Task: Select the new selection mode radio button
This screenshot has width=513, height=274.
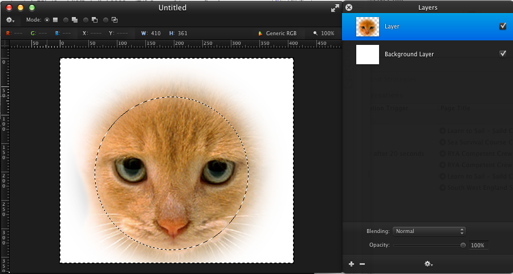Action: [47, 20]
